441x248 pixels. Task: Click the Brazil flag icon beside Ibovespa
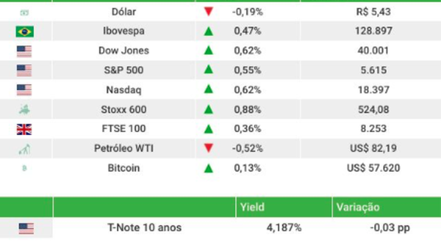pos(25,32)
